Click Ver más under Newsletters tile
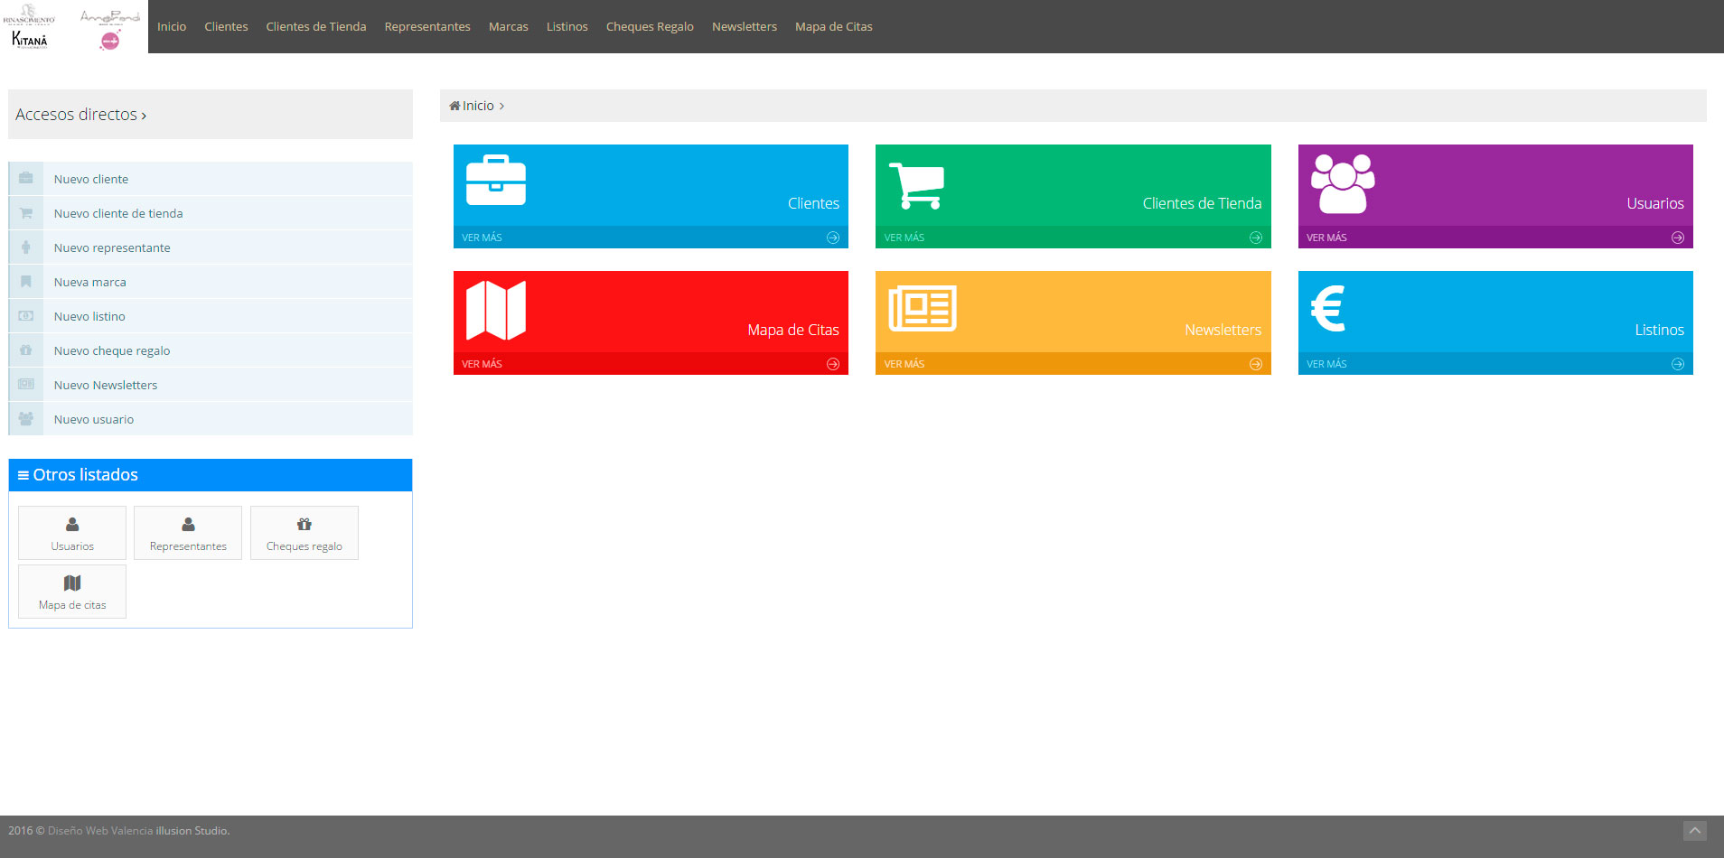 click(904, 364)
